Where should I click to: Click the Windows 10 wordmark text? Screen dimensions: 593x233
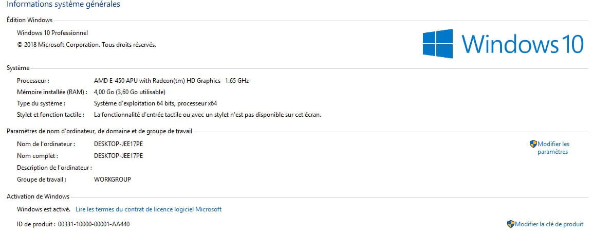click(522, 44)
